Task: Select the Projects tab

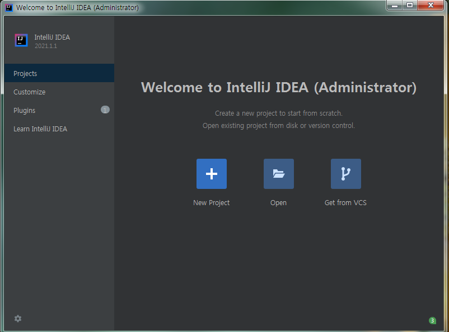Action: click(x=59, y=73)
